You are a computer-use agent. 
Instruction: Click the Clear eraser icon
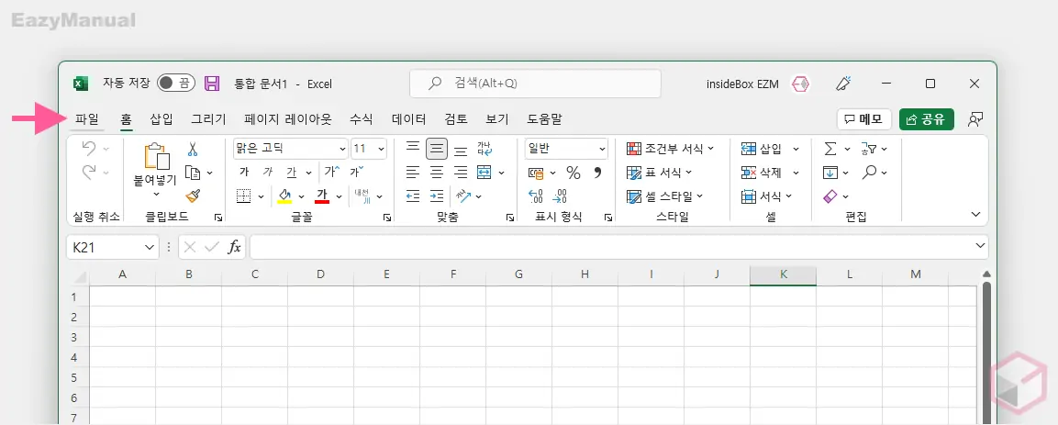click(830, 196)
